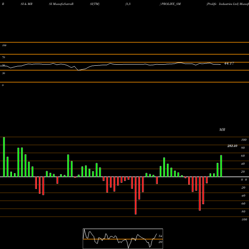Viewport: 249px width, 249px height.
Task: Click the RSI axis label 100 on left
Action: tap(4, 45)
